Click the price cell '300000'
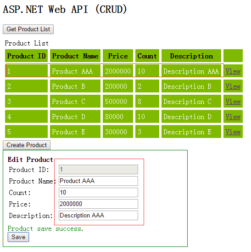This screenshot has height=252, width=251. point(118,132)
